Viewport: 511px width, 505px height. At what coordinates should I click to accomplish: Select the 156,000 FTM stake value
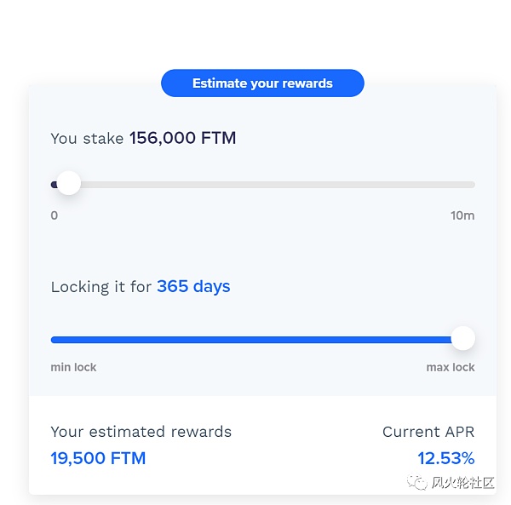[182, 138]
